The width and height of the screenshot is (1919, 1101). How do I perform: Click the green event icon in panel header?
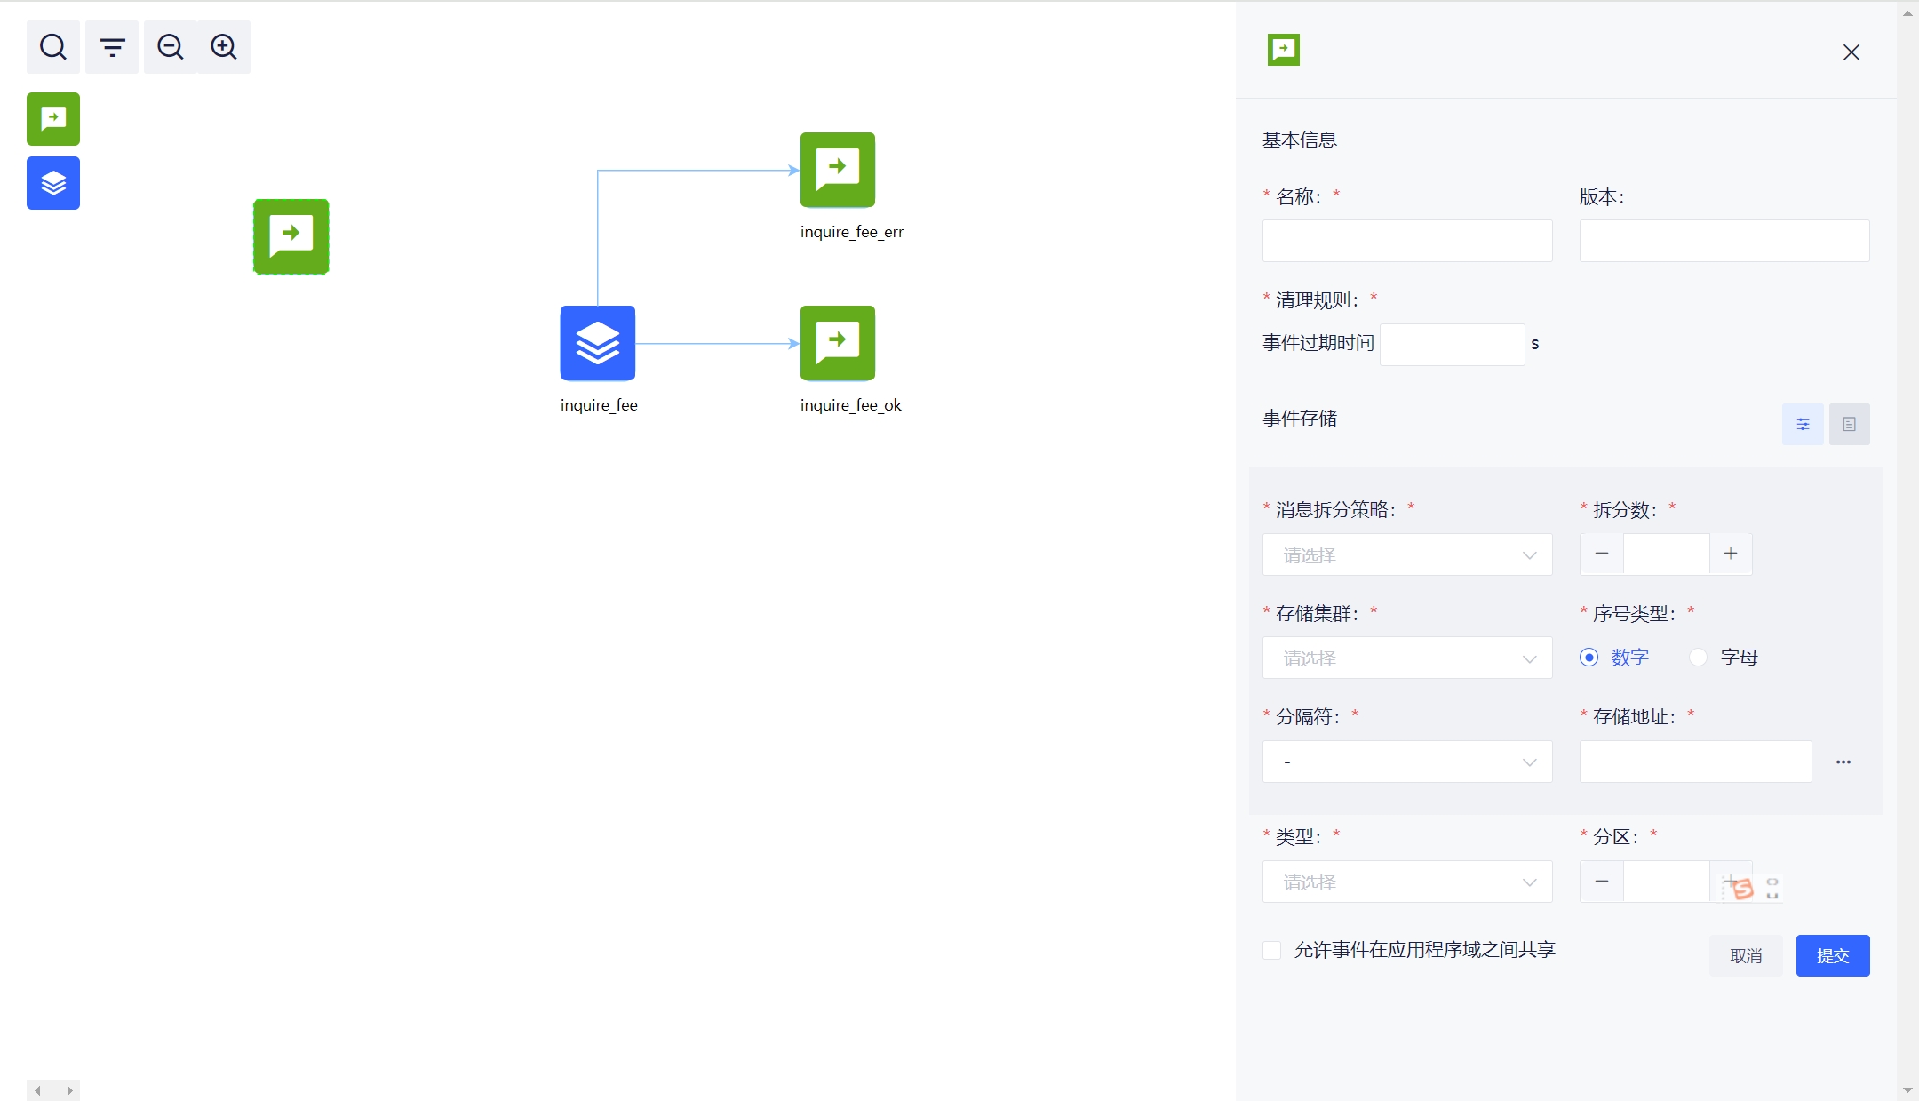click(1284, 50)
